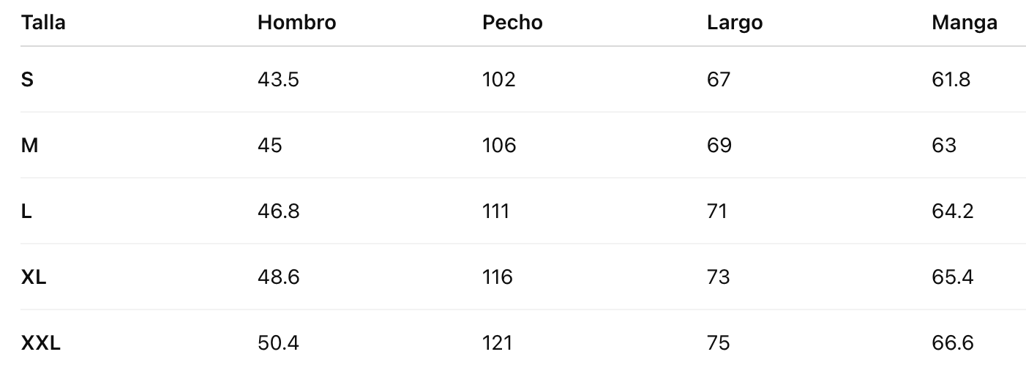Click the 65.4 sleeve value for XL

(x=952, y=277)
